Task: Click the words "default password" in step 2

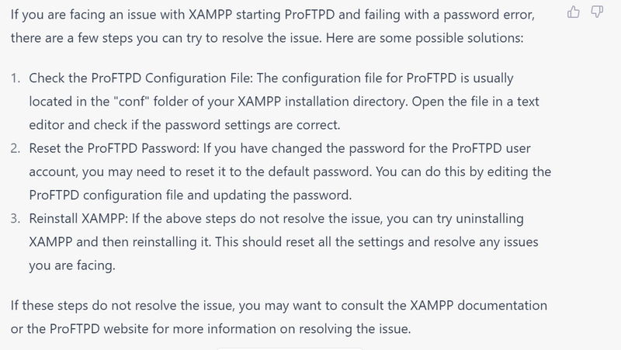Action: (320, 172)
